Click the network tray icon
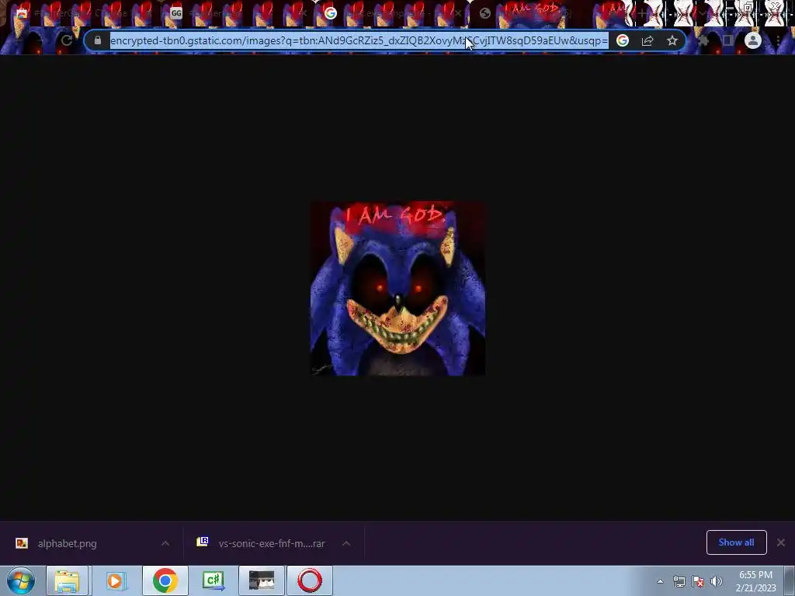The image size is (795, 596). pos(679,581)
